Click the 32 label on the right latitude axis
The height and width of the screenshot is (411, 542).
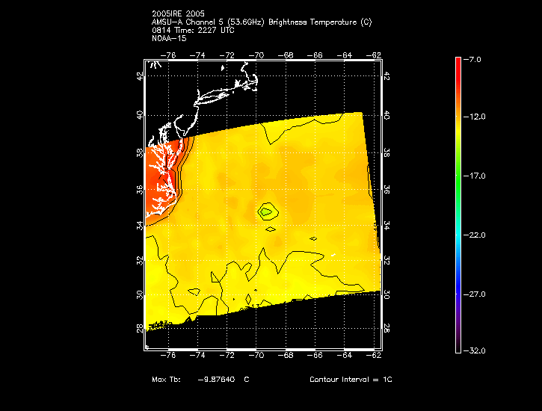point(387,261)
